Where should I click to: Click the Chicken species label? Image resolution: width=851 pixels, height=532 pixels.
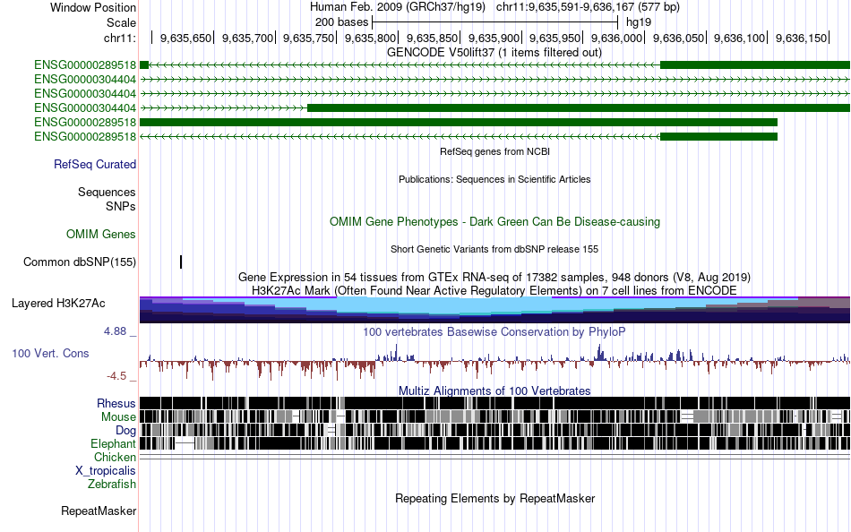pos(115,457)
